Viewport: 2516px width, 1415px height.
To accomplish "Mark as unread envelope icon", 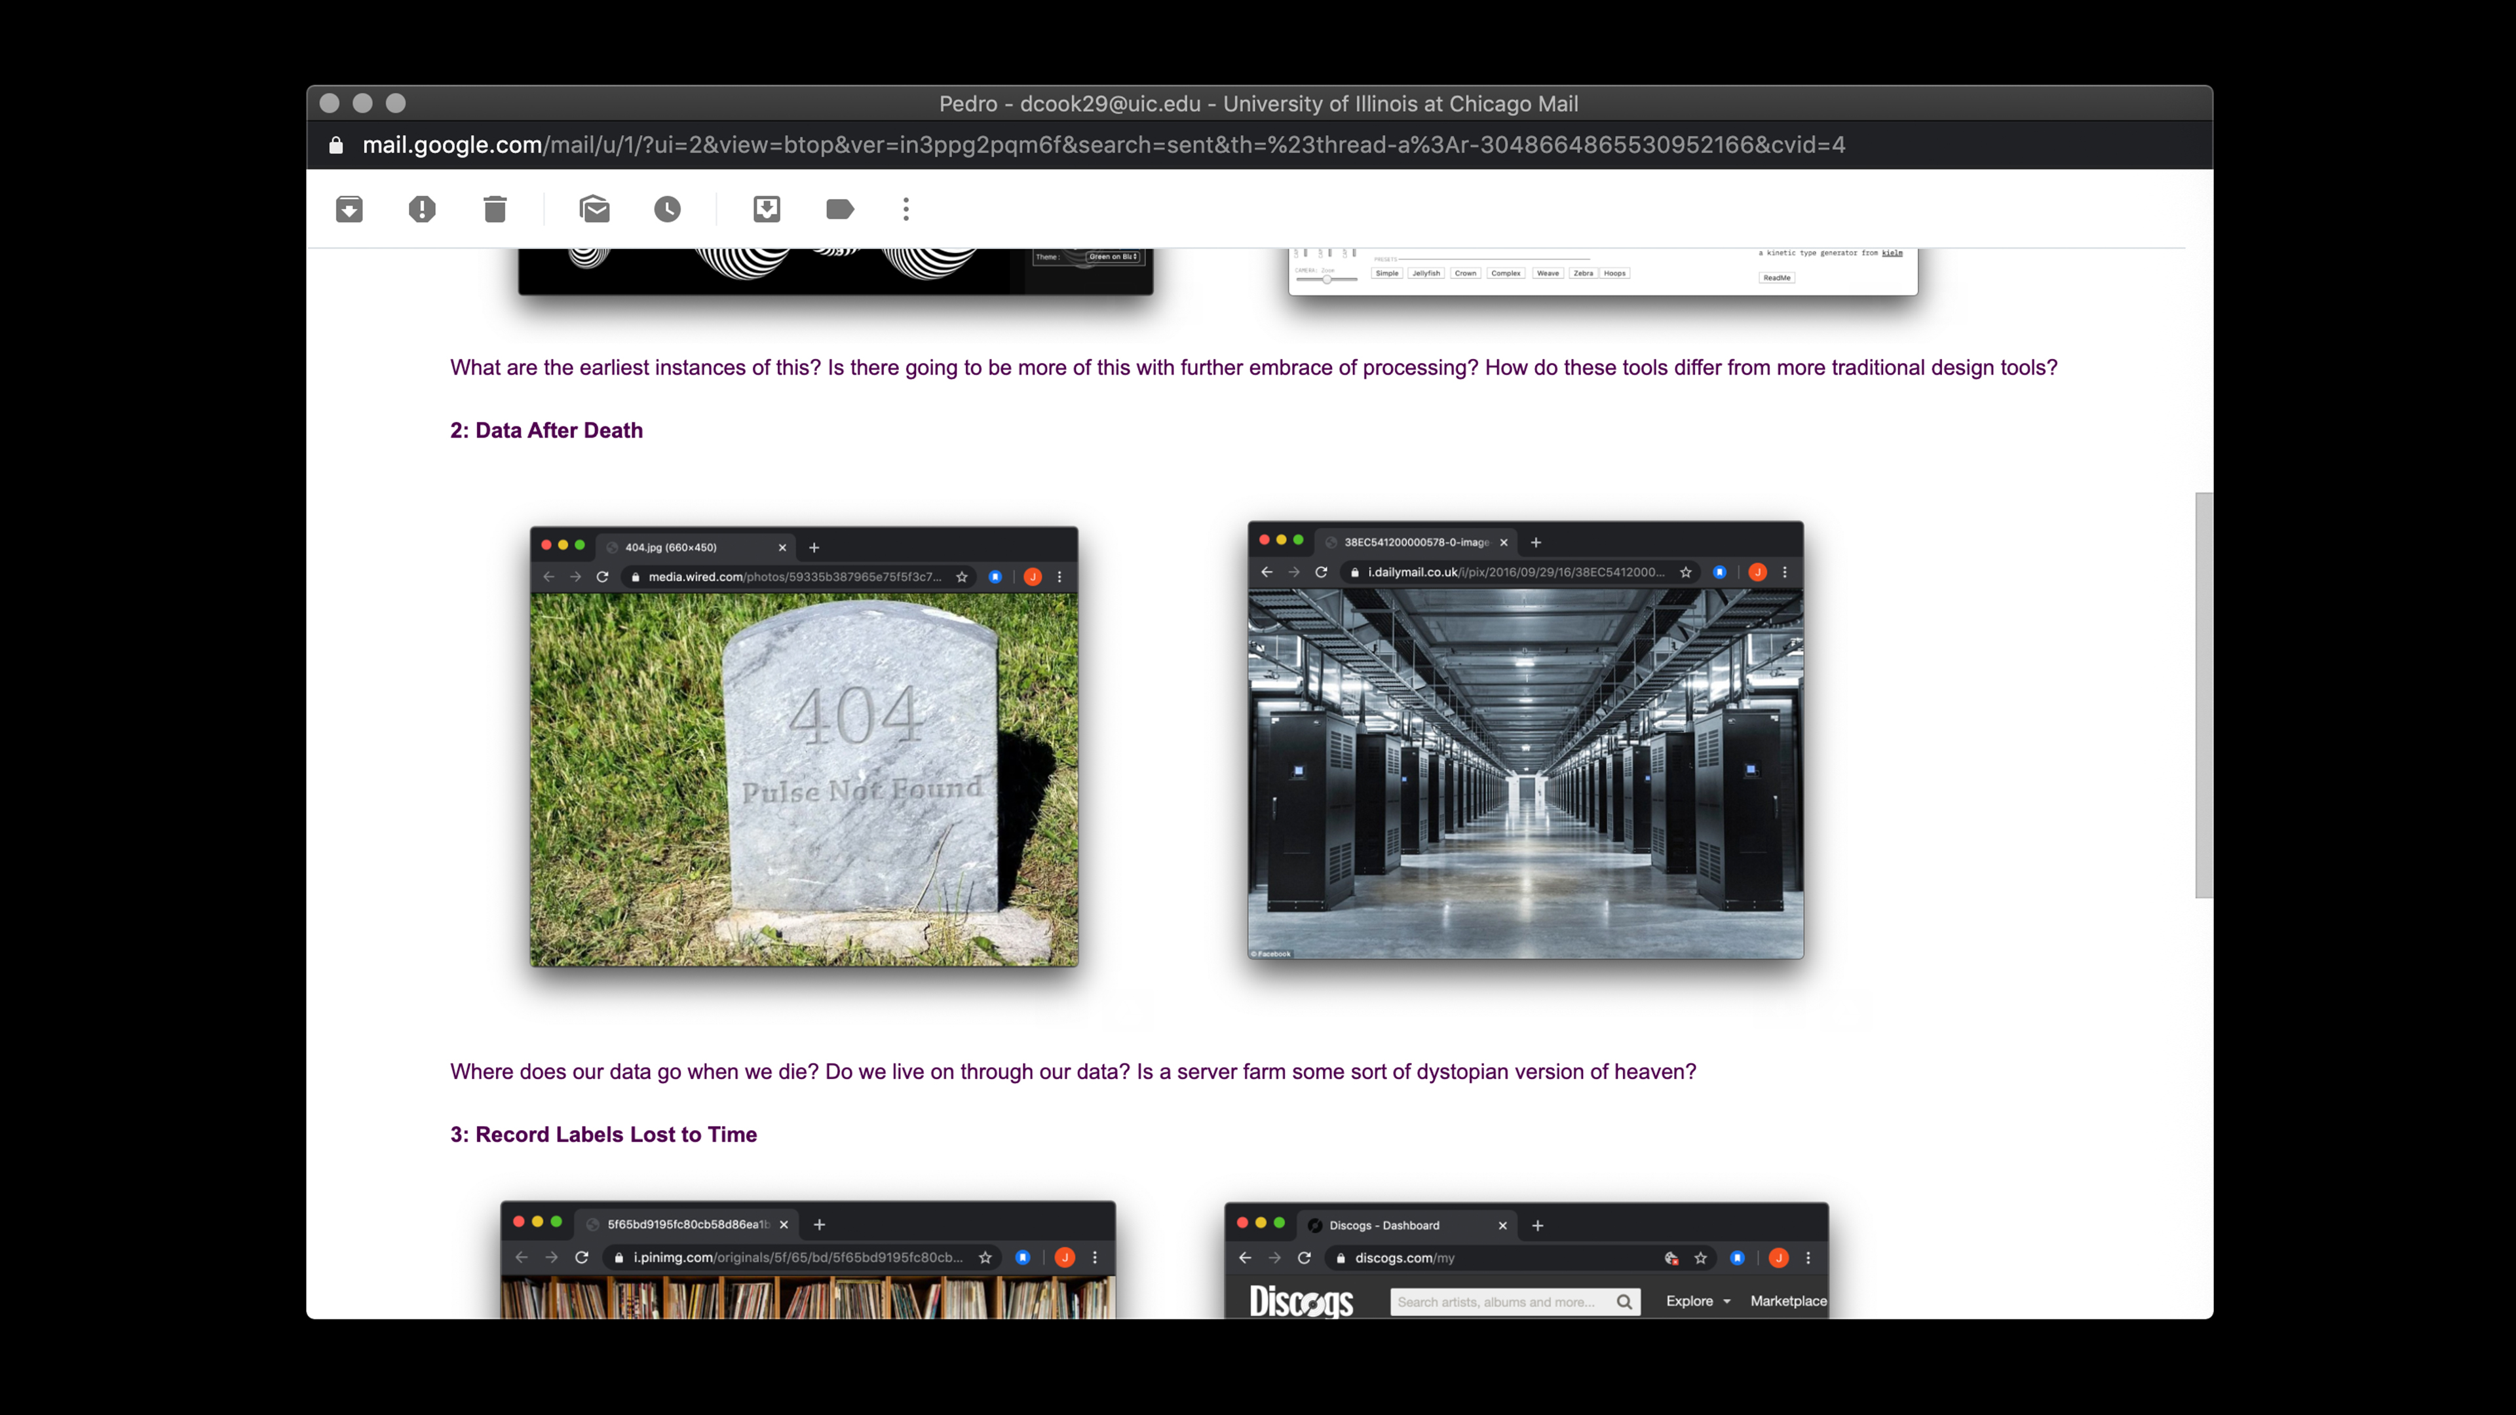I will tap(595, 209).
